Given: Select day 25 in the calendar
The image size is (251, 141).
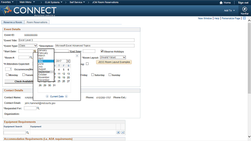Looking at the screenshot, I should [59, 81].
